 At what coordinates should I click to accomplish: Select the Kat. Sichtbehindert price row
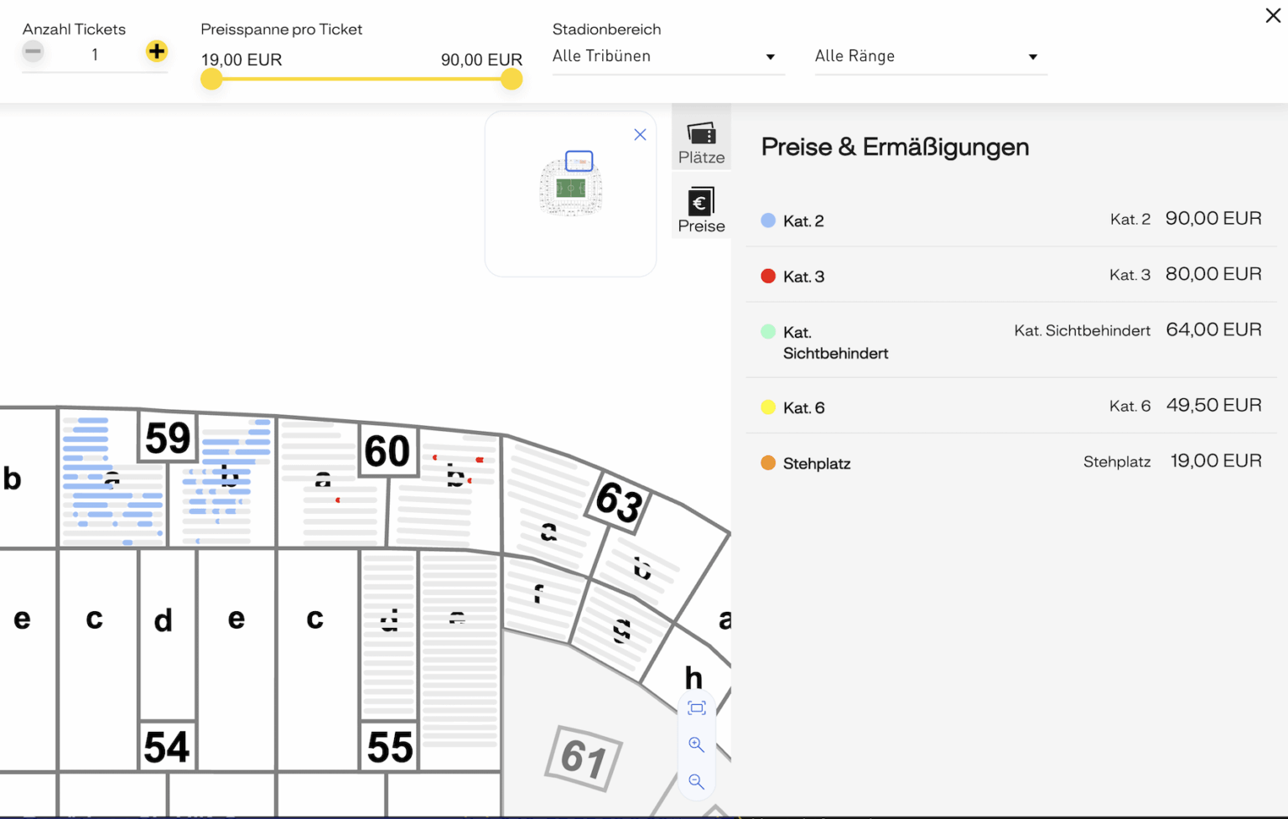1006,341
